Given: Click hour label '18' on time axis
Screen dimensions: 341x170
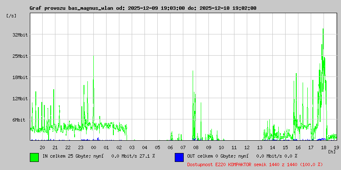Looking at the screenshot, I should [x=324, y=147].
